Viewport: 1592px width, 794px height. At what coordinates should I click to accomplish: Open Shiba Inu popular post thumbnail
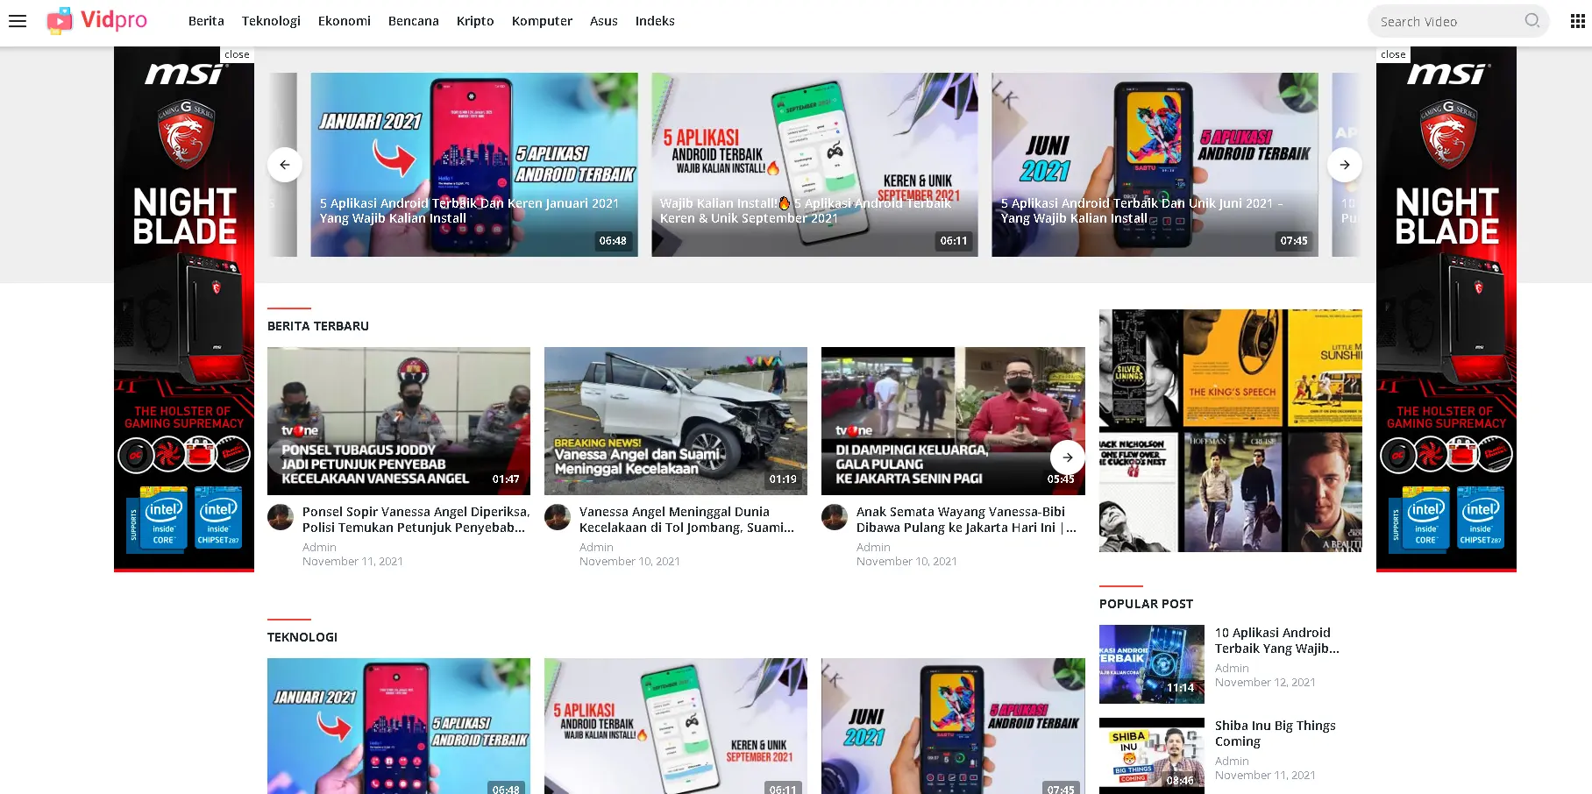(x=1152, y=755)
